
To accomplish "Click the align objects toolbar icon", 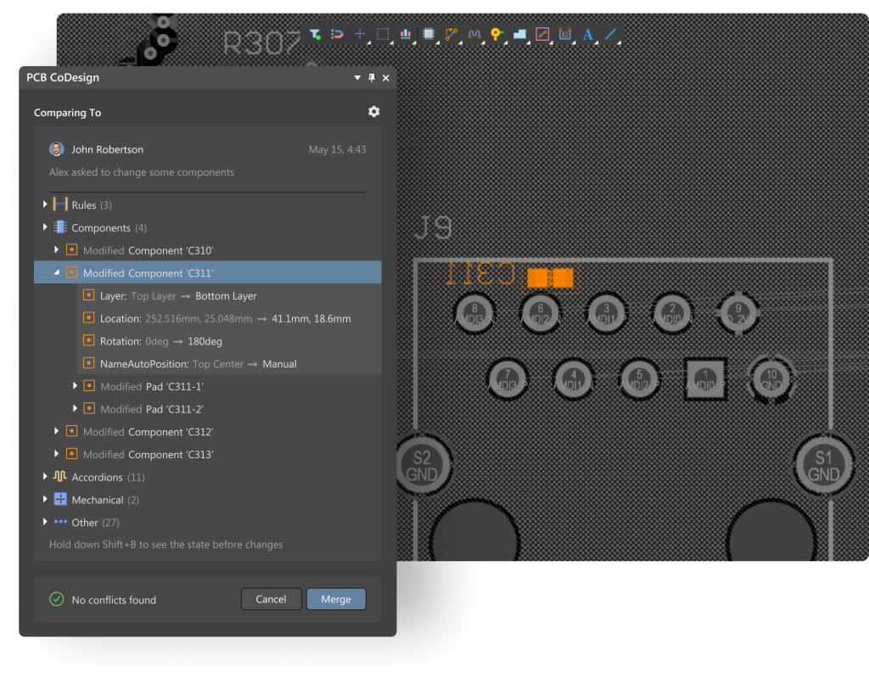I will click(x=406, y=35).
